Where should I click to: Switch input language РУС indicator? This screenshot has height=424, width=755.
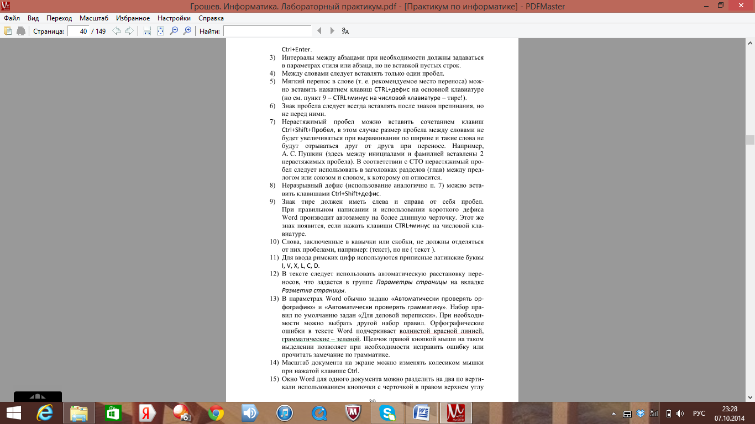pyautogui.click(x=699, y=414)
